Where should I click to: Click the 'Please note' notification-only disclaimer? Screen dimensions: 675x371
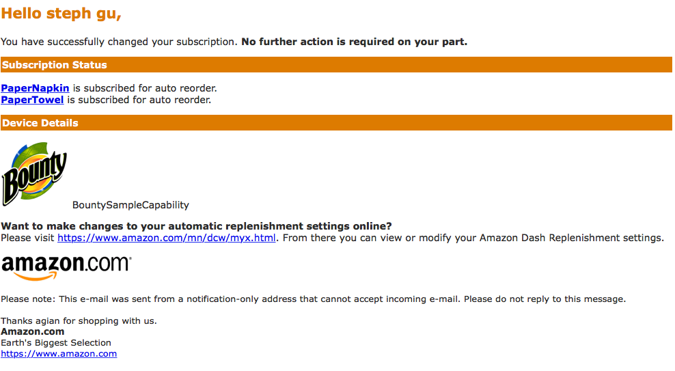click(x=313, y=299)
